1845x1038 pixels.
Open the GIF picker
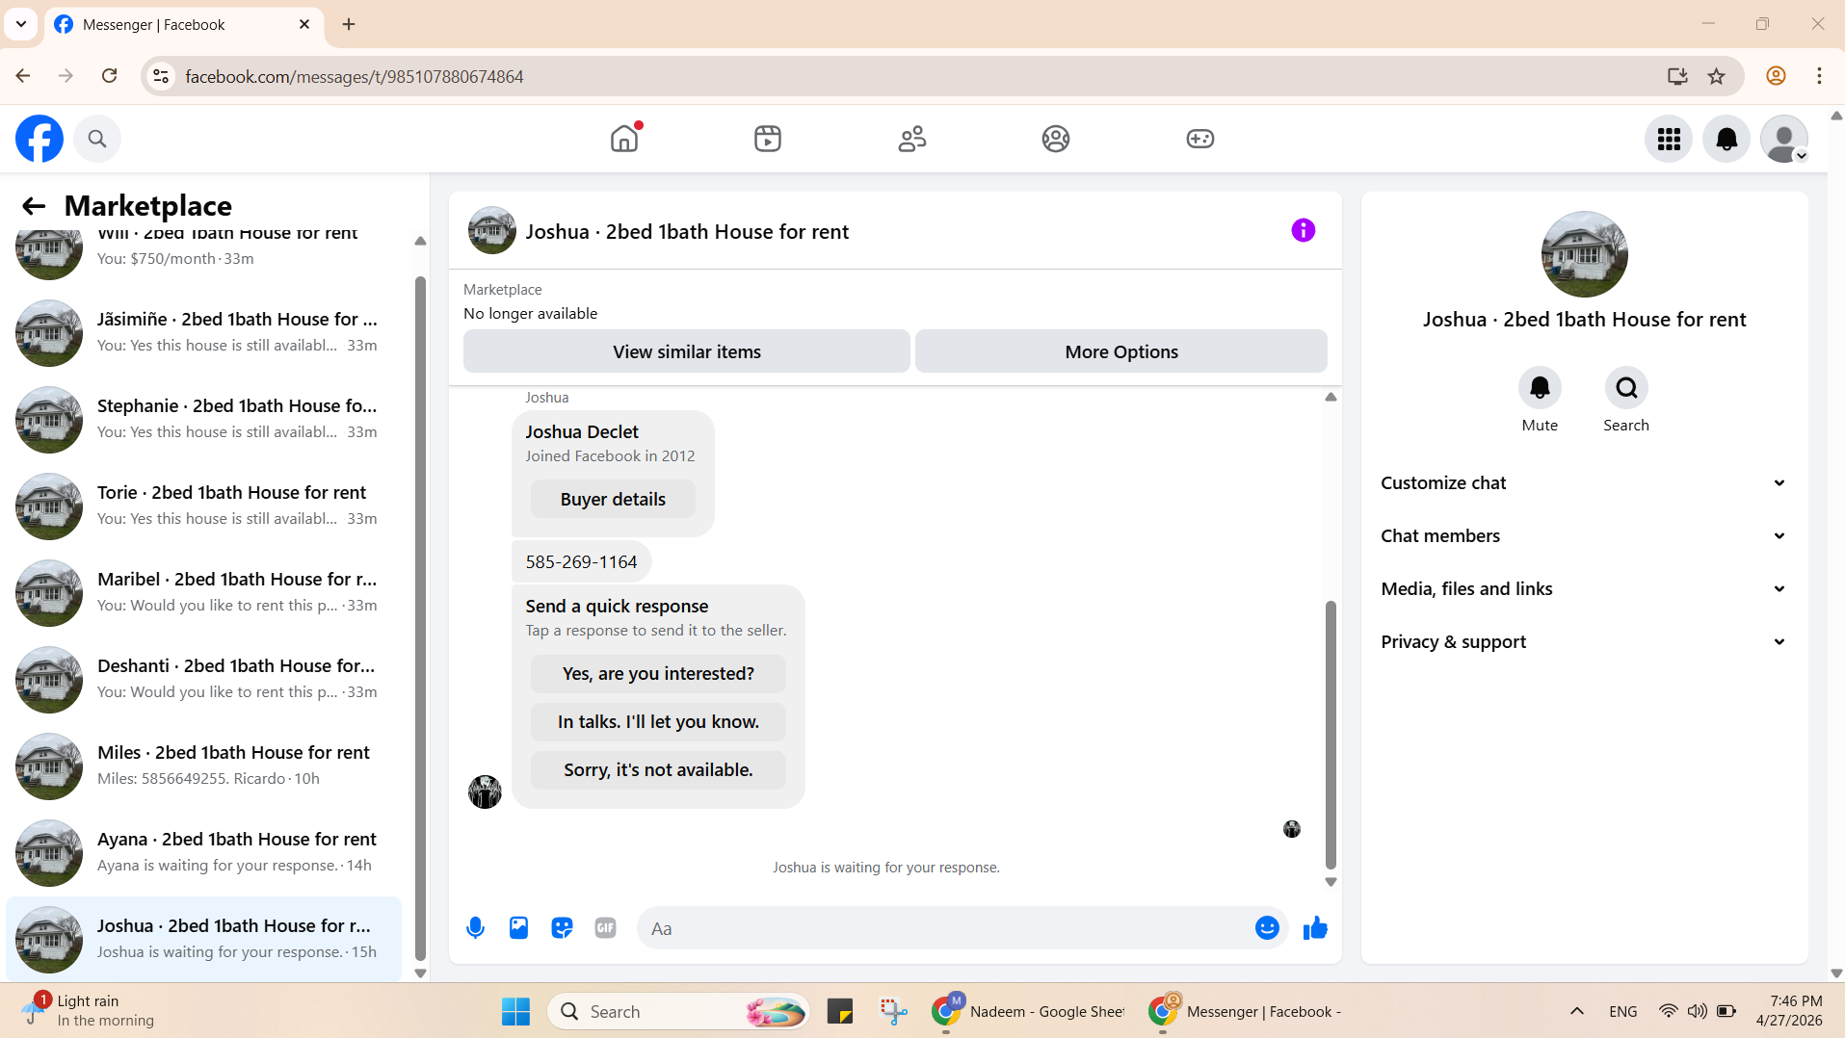click(x=605, y=928)
